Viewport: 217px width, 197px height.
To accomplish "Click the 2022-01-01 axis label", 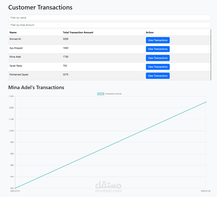I will coord(15,191).
